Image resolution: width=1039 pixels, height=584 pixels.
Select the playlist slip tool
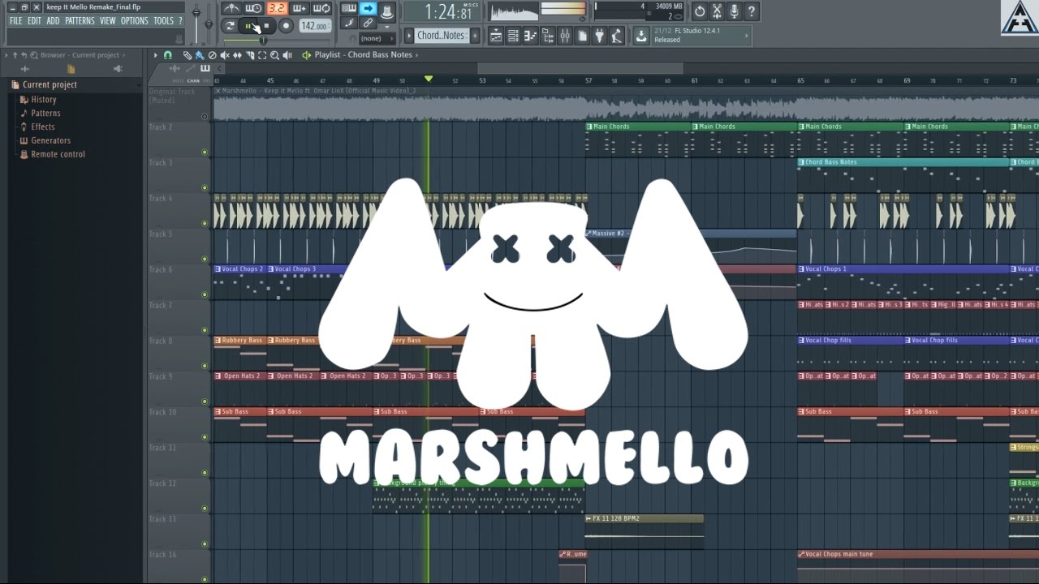click(x=237, y=55)
